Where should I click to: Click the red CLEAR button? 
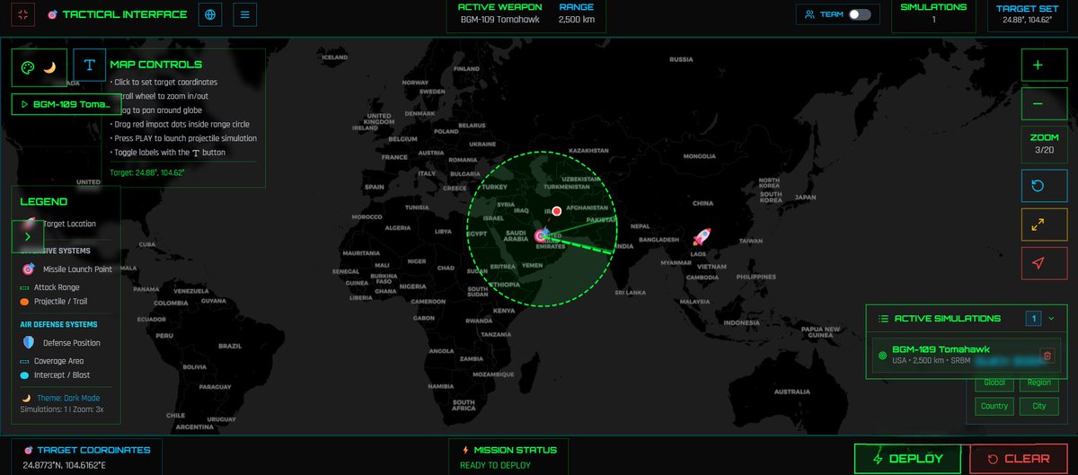tap(1018, 458)
